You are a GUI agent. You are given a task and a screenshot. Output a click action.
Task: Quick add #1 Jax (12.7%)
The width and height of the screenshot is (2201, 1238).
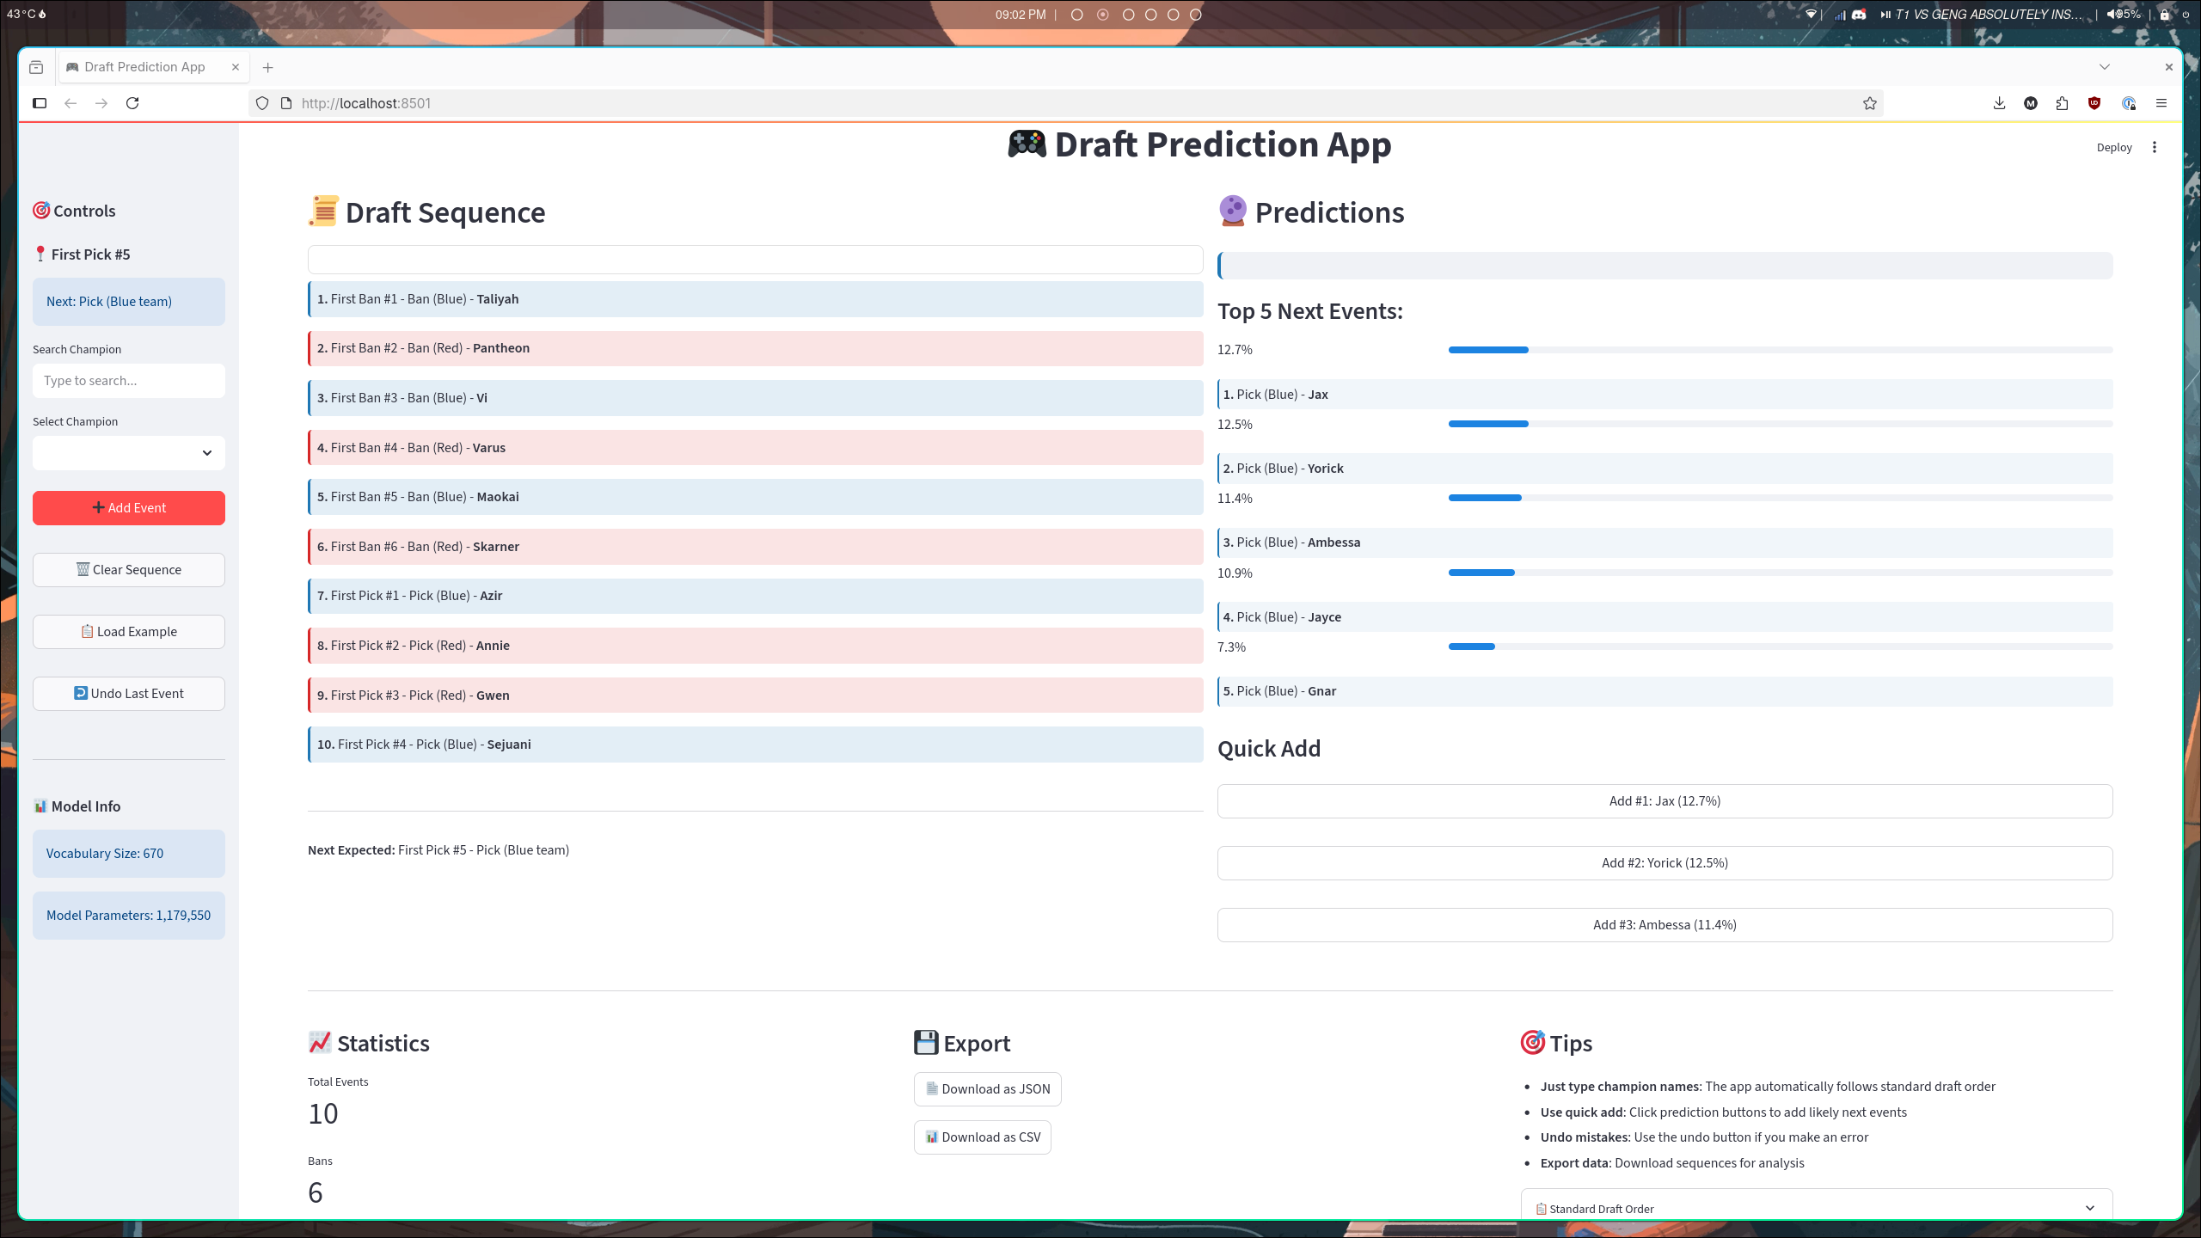tap(1665, 801)
